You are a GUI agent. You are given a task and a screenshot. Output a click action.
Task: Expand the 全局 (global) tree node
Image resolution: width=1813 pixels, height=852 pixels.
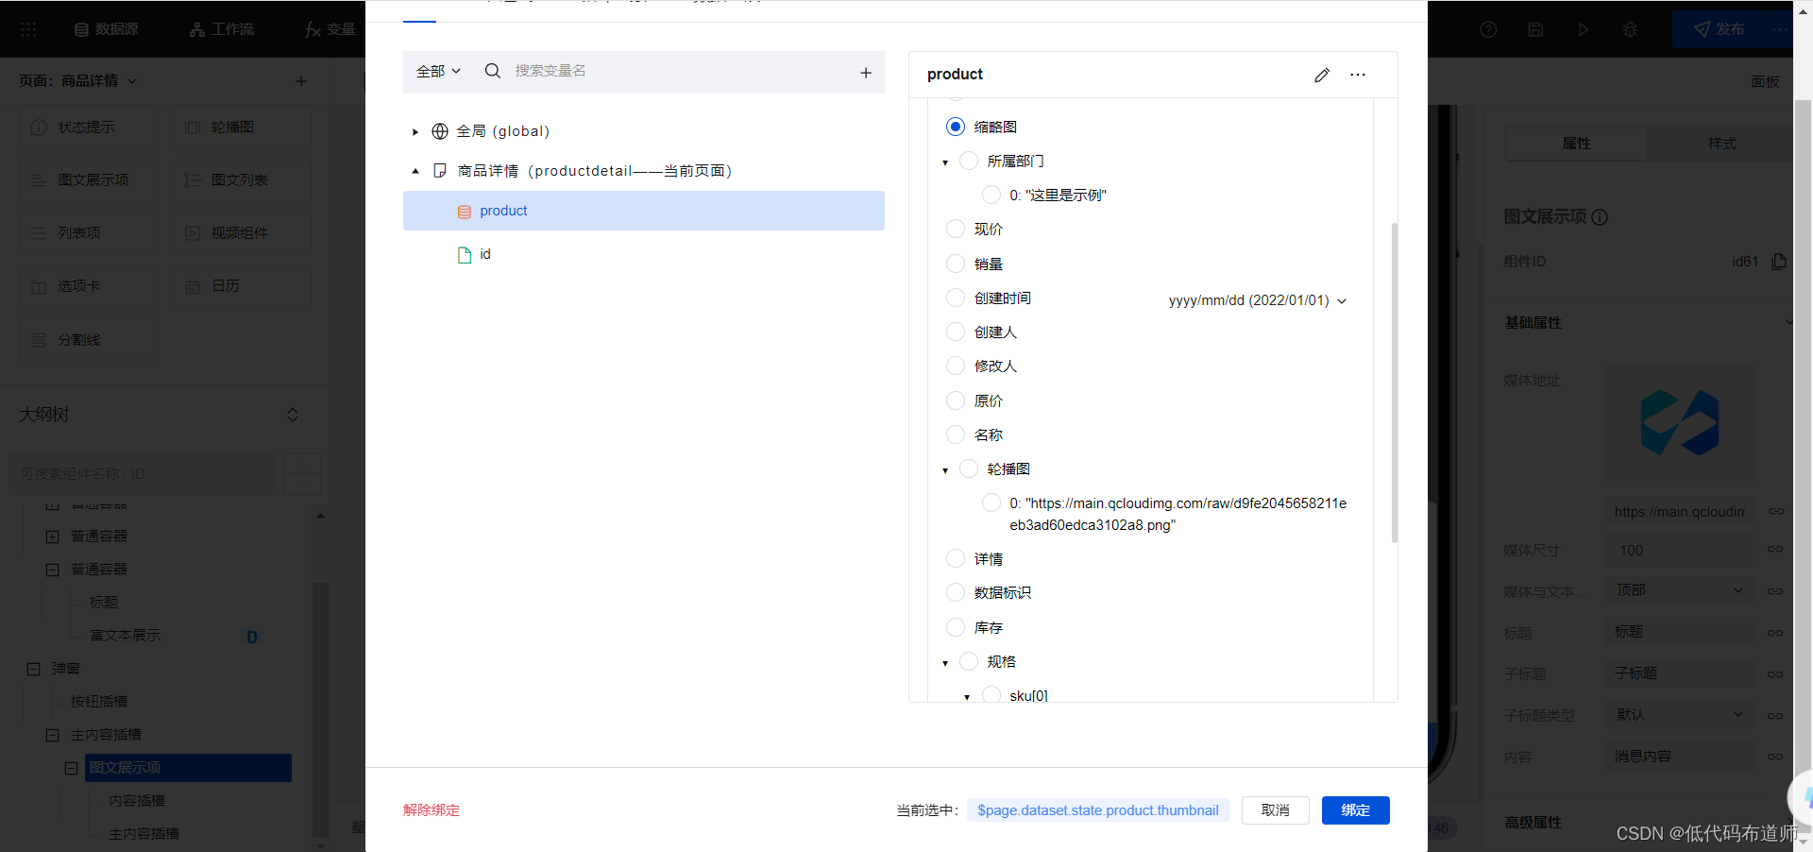pos(415,132)
